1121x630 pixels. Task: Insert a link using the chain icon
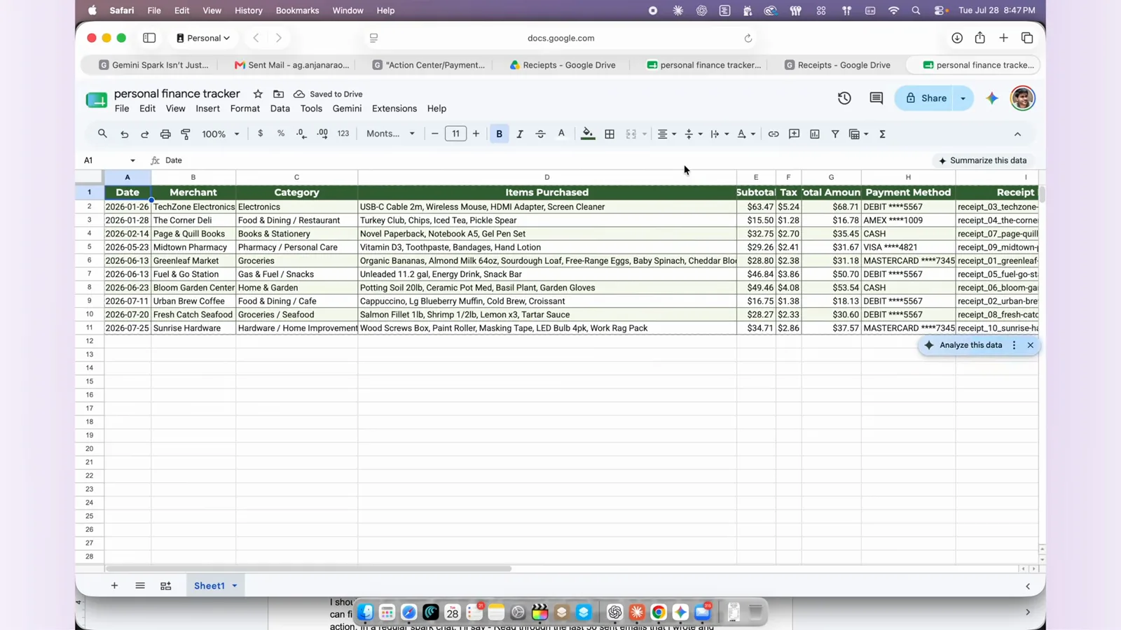(773, 134)
